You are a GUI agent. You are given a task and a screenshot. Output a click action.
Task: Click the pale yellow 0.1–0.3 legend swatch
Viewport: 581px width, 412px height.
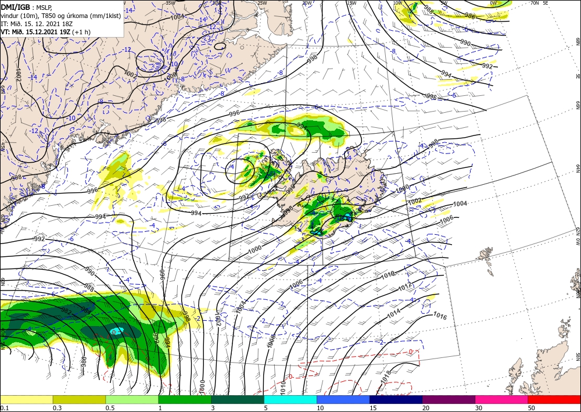(26, 399)
